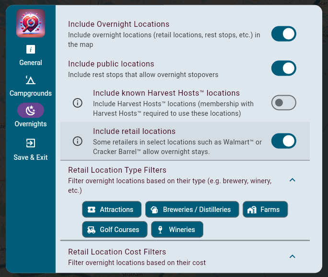The height and width of the screenshot is (277, 328).
Task: Choose the Farms filter chip
Action: point(265,210)
